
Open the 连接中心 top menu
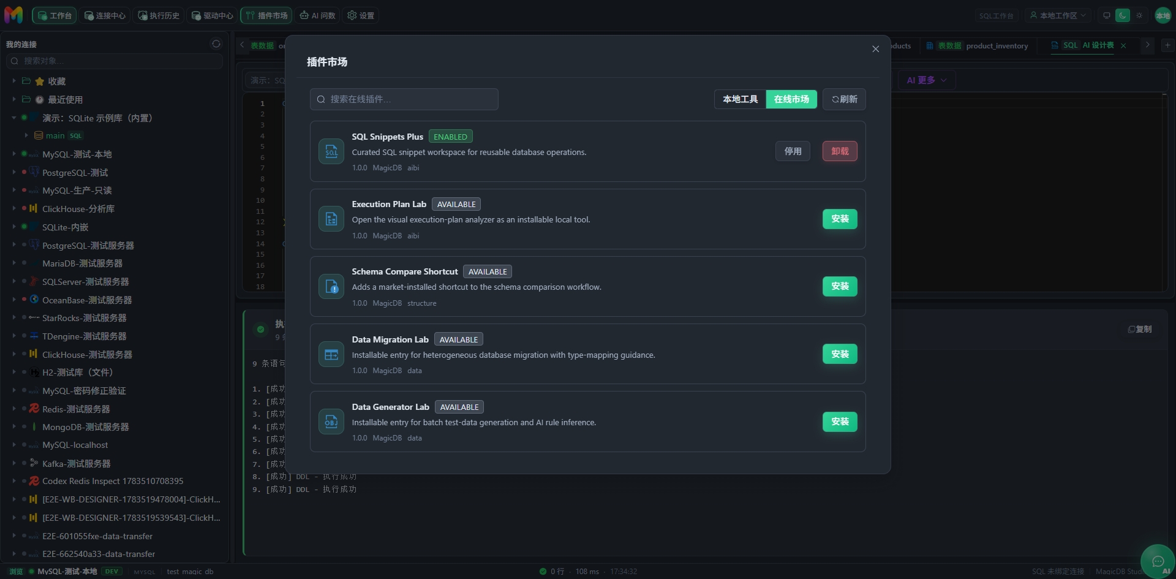[105, 15]
